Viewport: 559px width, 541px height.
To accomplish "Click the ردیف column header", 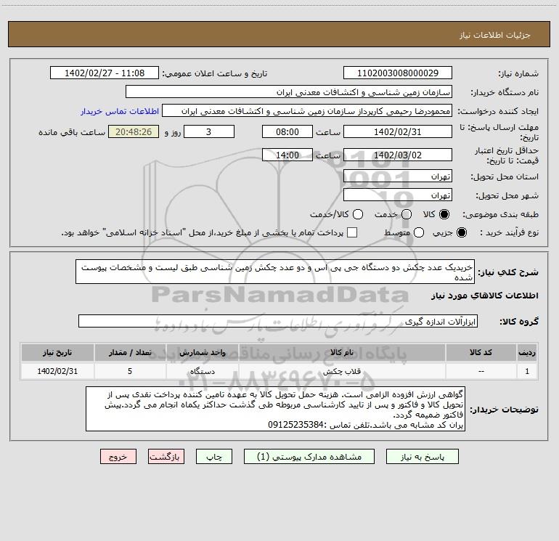I will [527, 352].
